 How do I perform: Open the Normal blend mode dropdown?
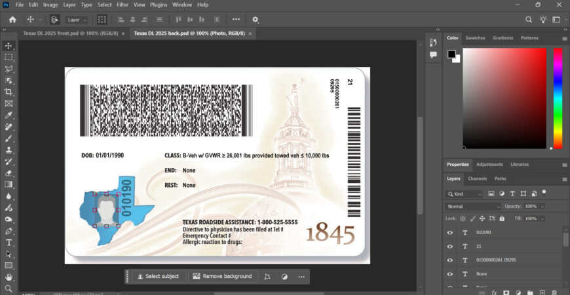(x=473, y=206)
